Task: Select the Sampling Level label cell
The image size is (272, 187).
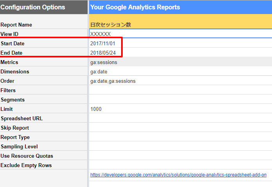Action: (x=44, y=146)
